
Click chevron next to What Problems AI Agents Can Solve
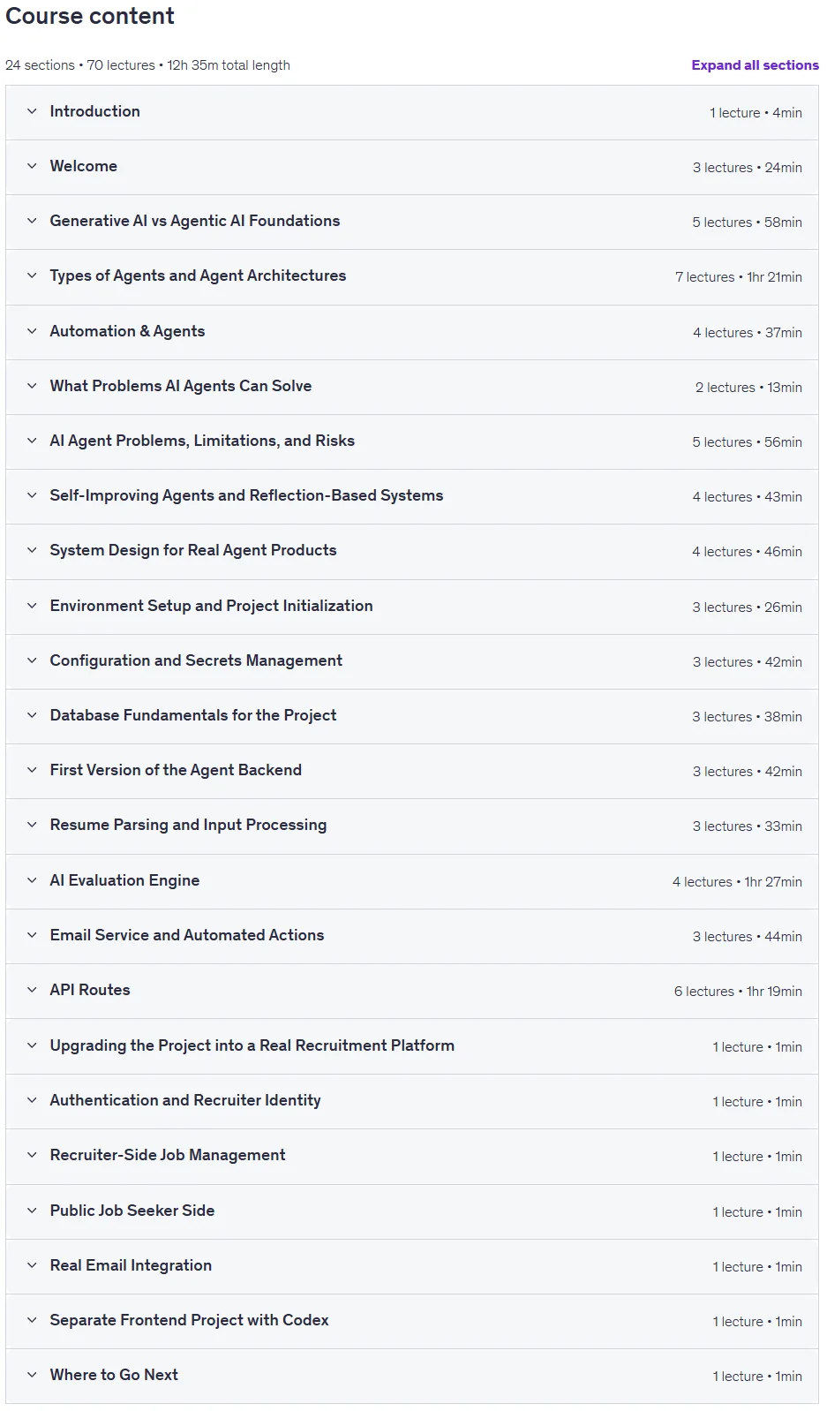tap(32, 386)
